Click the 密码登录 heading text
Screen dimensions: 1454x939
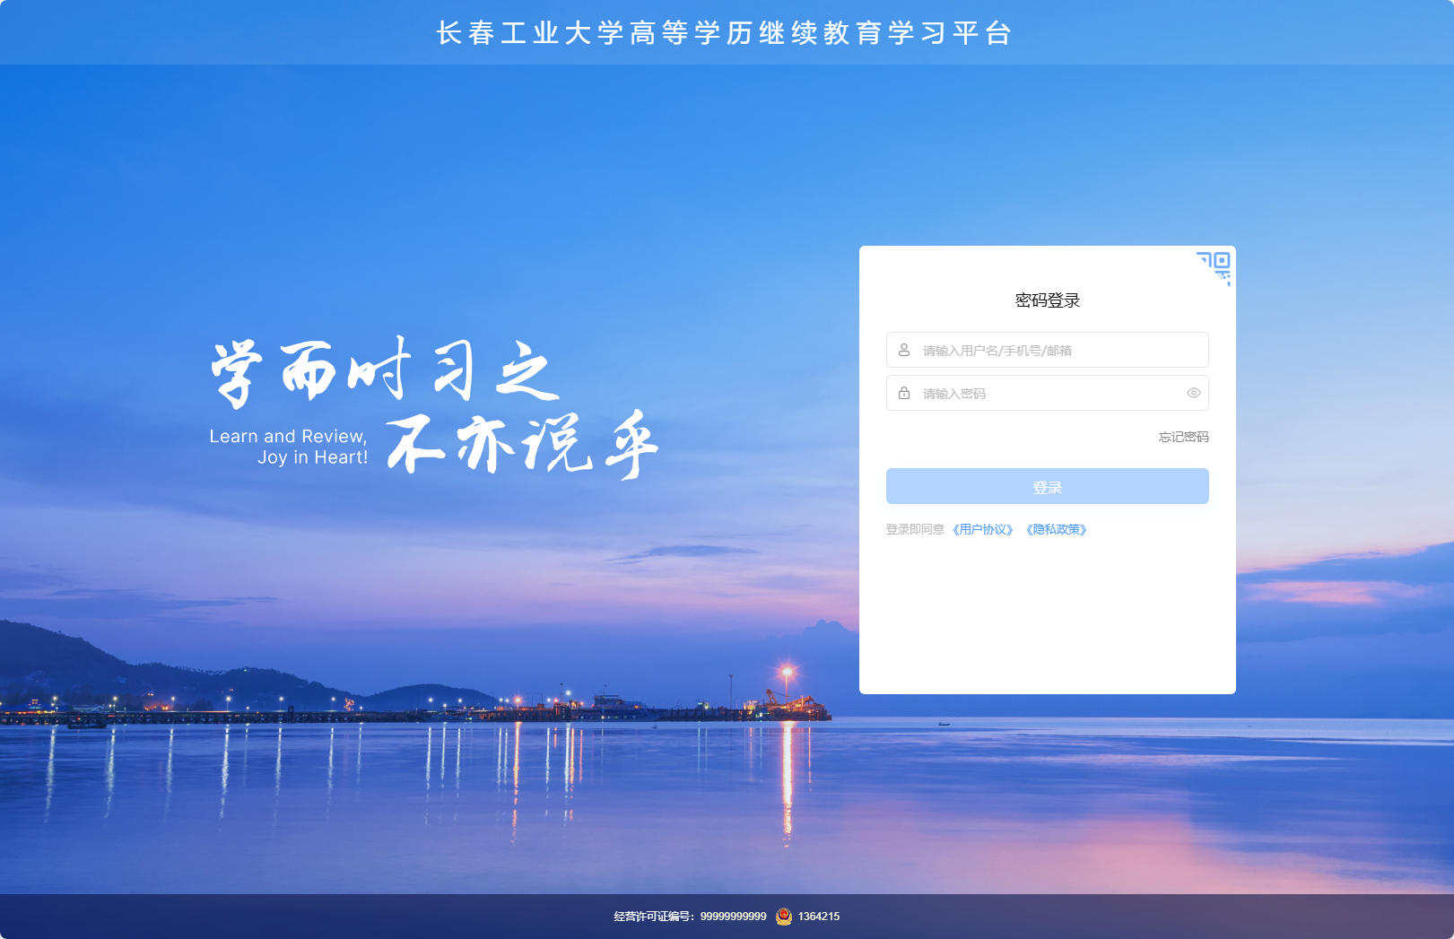coord(1048,300)
